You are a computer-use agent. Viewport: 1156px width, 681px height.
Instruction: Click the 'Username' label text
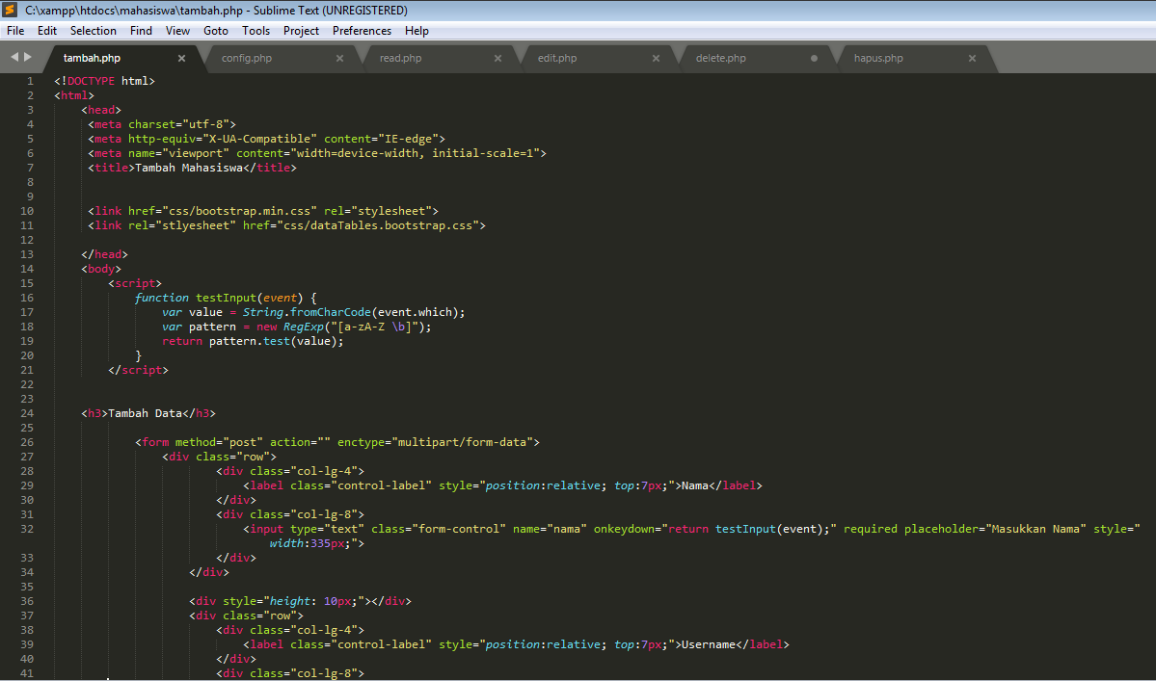[709, 645]
